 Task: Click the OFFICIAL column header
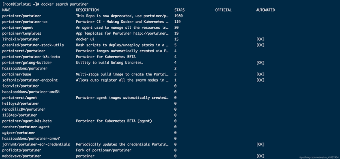point(223,10)
